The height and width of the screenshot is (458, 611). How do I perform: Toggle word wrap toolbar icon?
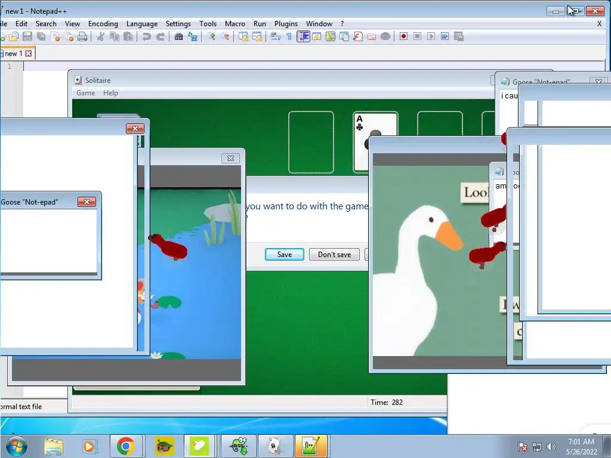276,36
